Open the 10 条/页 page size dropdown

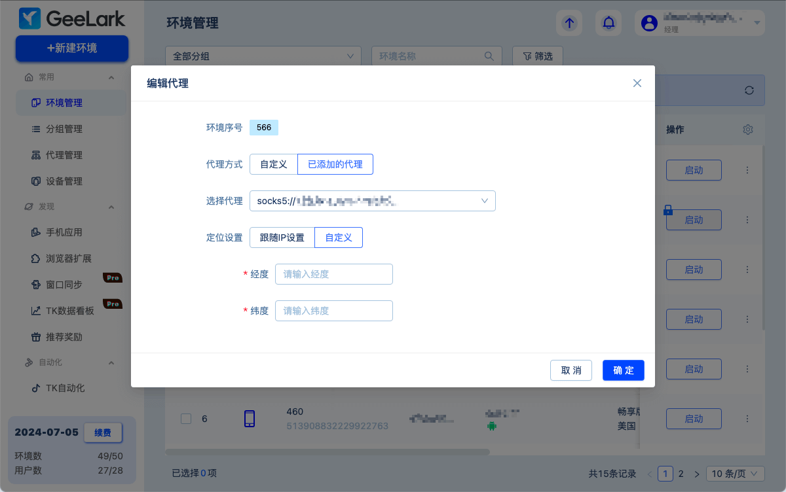736,474
